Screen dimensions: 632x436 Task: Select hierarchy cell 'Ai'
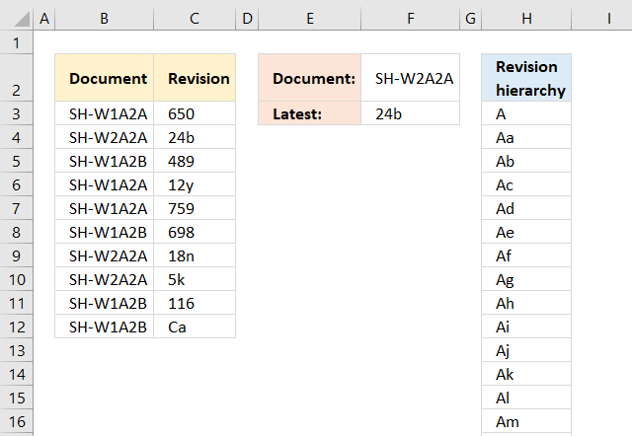pyautogui.click(x=526, y=327)
